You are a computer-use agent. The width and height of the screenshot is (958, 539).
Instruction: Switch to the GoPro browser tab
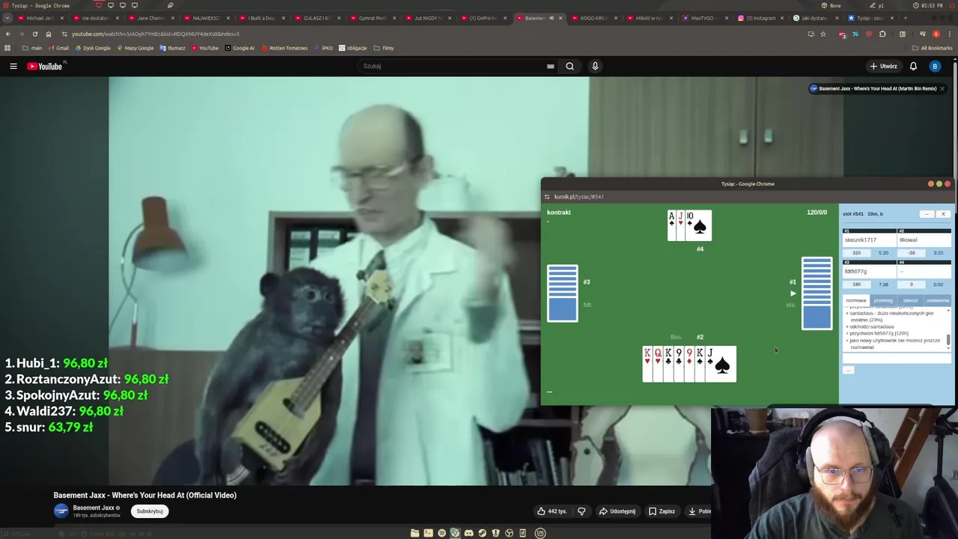coord(484,18)
